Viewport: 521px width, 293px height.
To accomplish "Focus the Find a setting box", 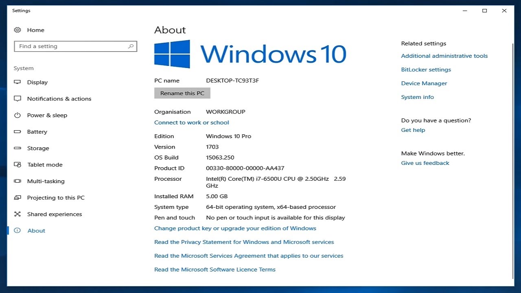I will click(76, 46).
